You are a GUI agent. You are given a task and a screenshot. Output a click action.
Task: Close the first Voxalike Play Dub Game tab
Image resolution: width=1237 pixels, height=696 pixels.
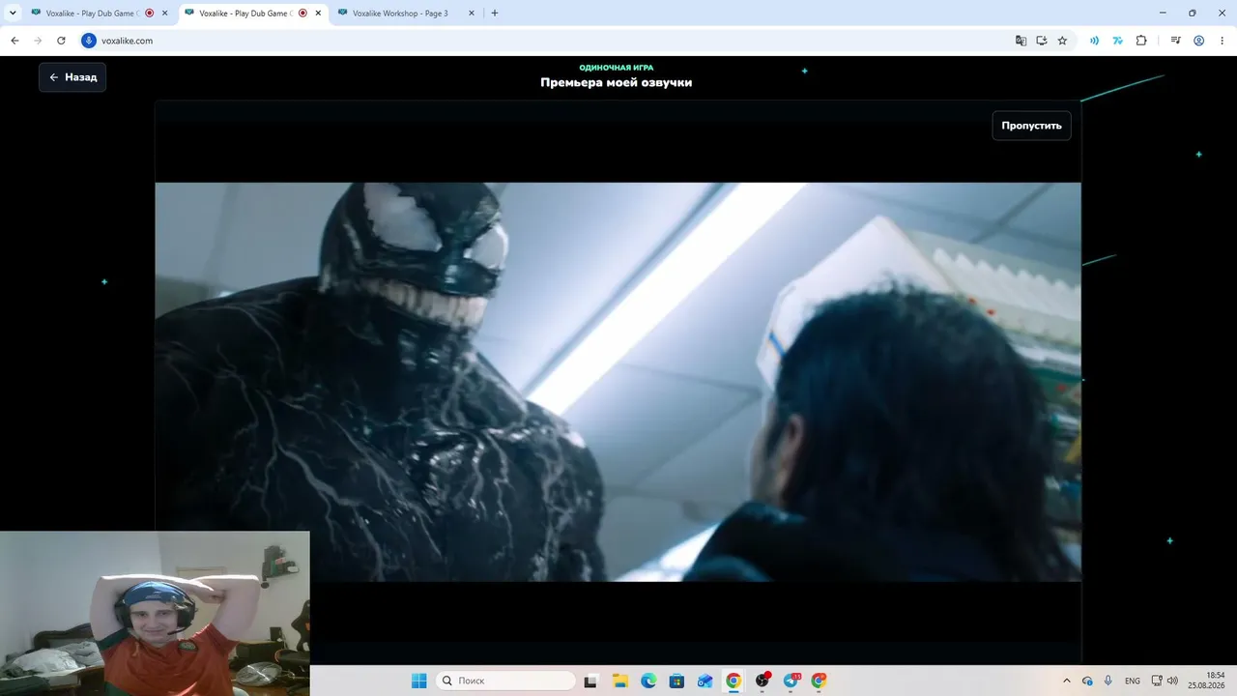click(164, 14)
